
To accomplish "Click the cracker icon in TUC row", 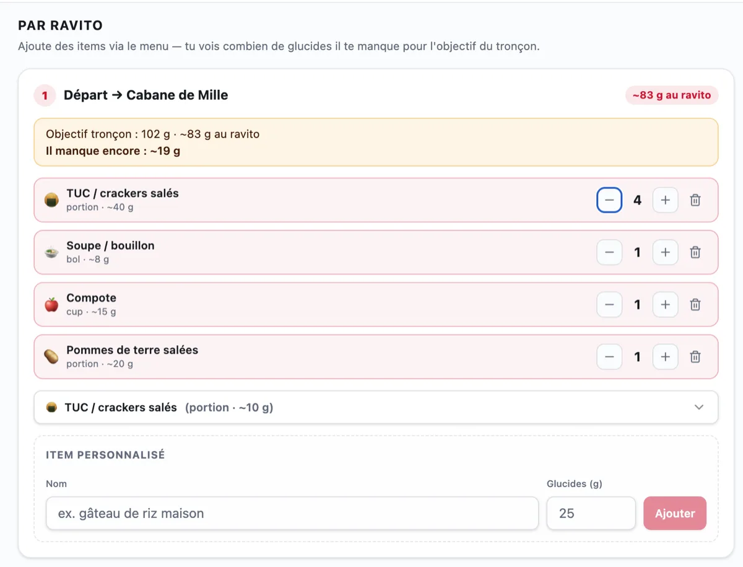I will (51, 200).
